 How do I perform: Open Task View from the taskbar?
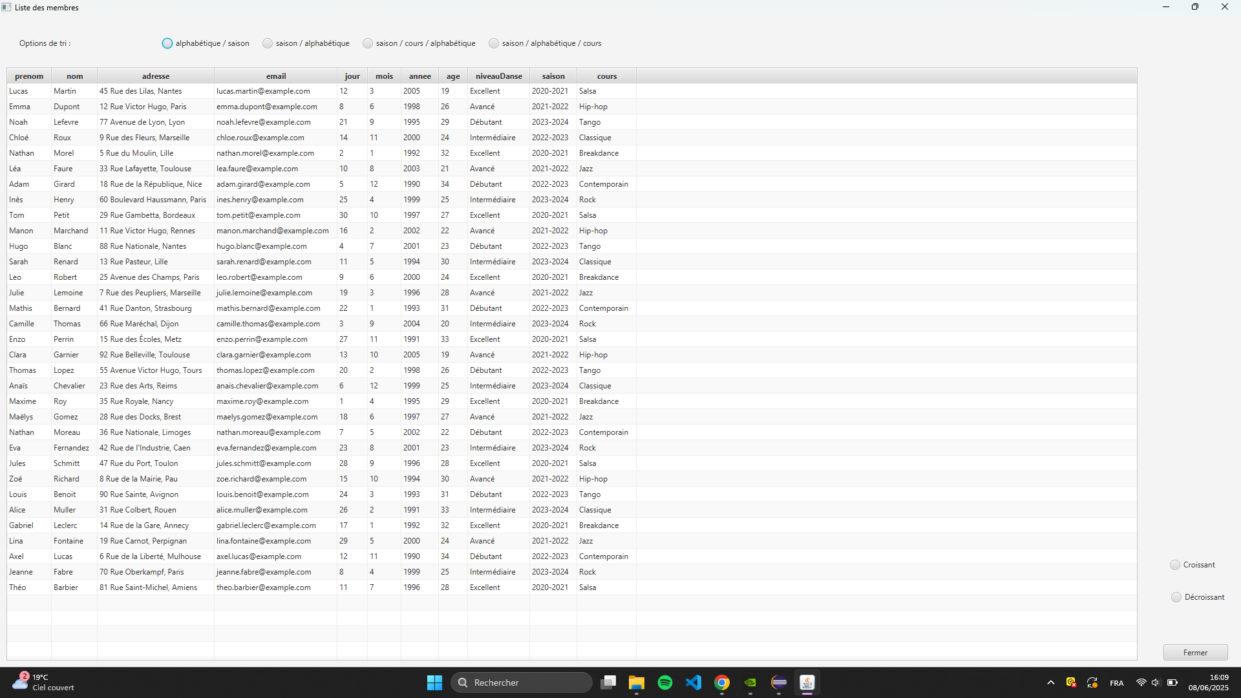click(x=608, y=682)
